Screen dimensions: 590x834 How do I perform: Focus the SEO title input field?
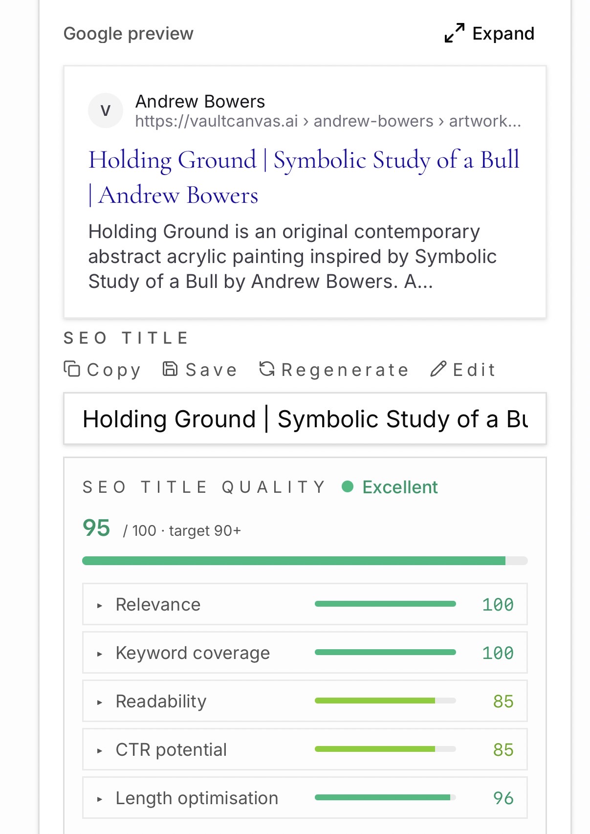tap(305, 418)
